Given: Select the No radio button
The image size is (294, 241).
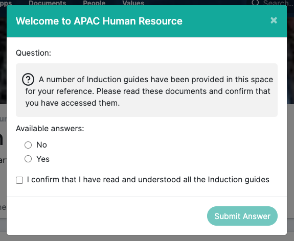Looking at the screenshot, I should coord(28,145).
